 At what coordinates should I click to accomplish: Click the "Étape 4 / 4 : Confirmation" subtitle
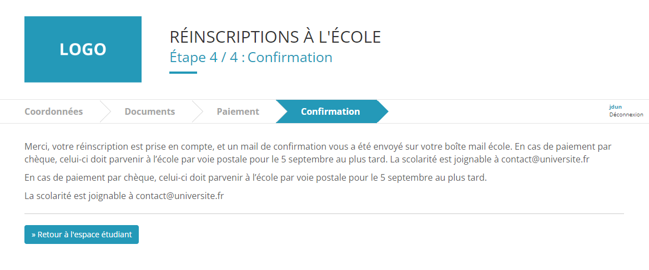point(250,57)
